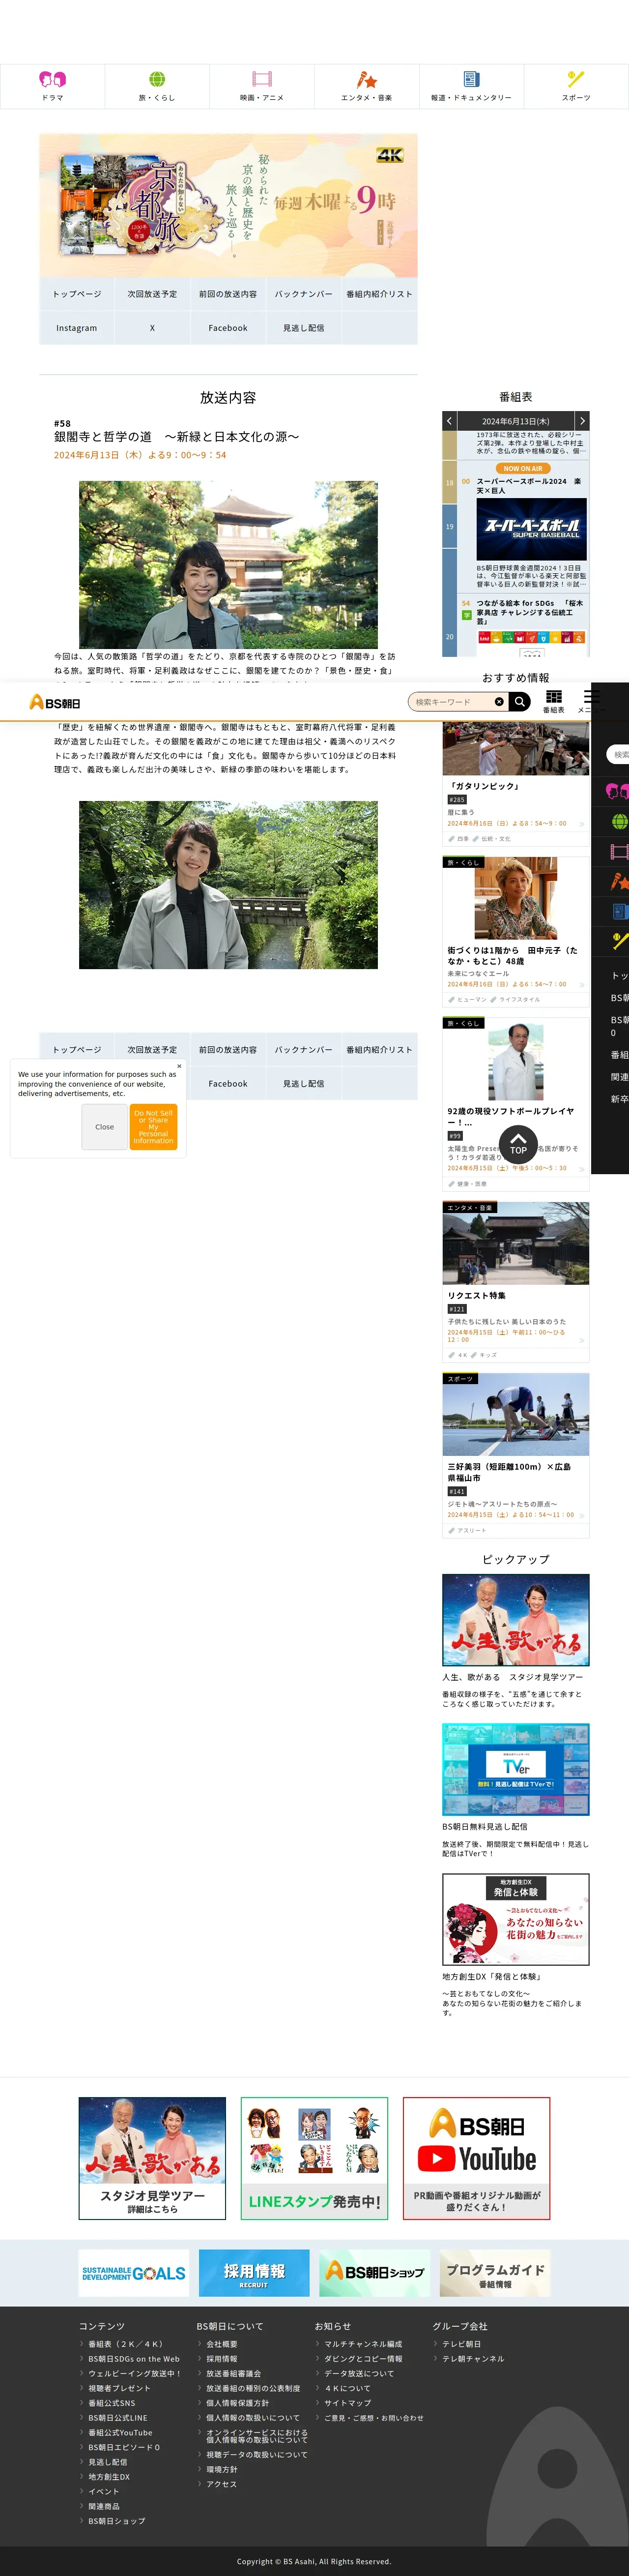
Task: Open the 地方創生DX 発信と体験 pickup thumbnail
Action: [516, 1919]
